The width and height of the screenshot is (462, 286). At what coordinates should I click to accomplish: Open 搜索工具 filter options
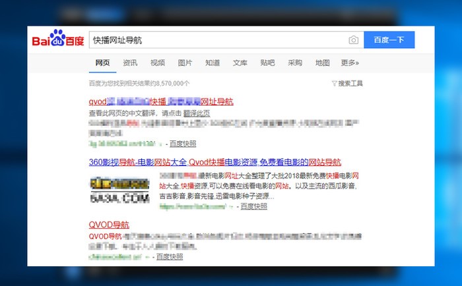[x=347, y=83]
